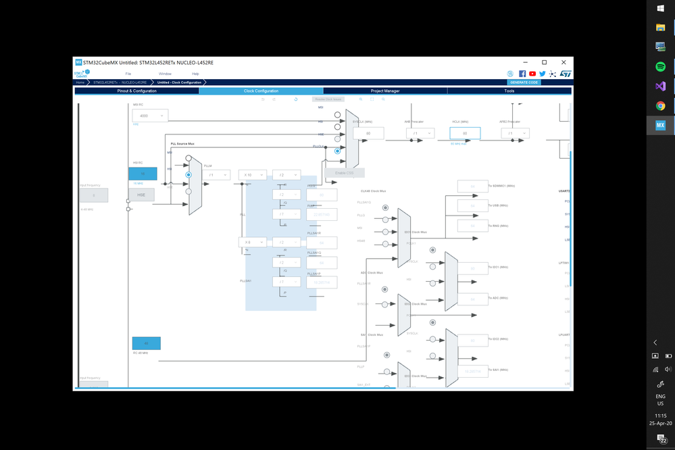Switch to the Tools tab
The width and height of the screenshot is (675, 450).
coord(509,91)
